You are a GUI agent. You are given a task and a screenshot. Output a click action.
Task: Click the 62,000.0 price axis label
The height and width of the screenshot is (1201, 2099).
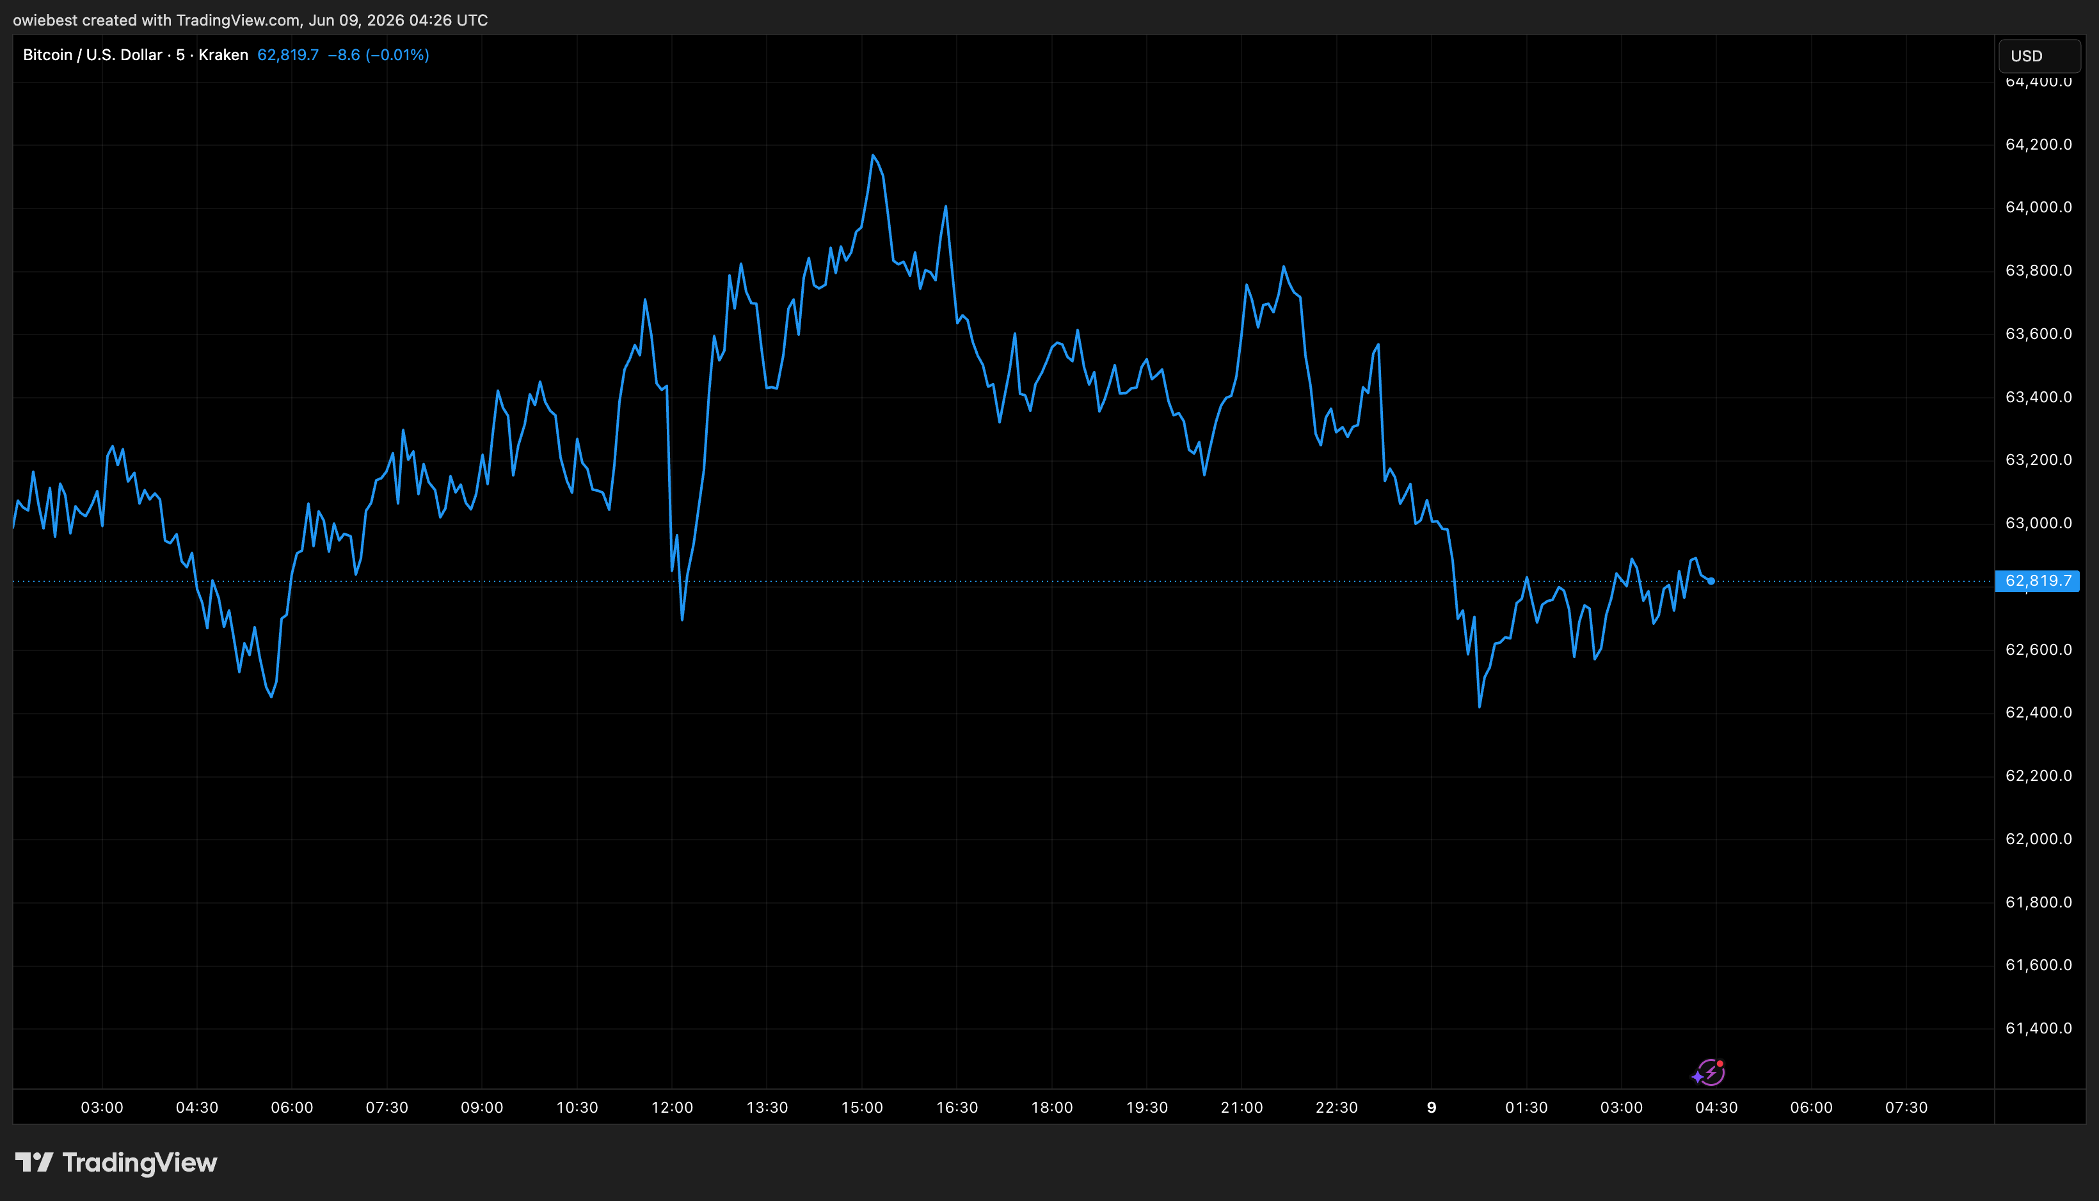[2038, 839]
